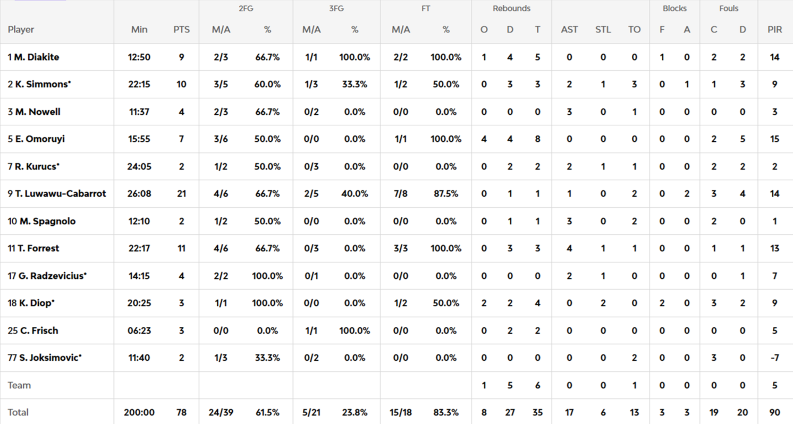Click the AST column header

[569, 30]
